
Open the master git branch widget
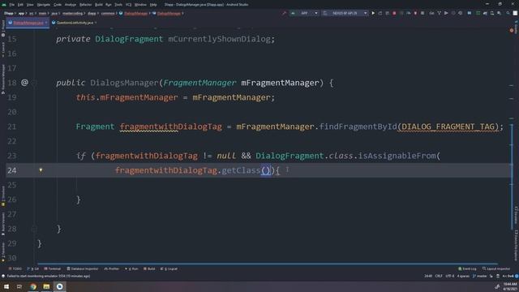click(479, 276)
